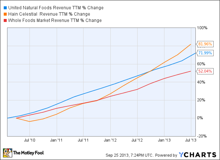
Task: Click the Motley Fool jester logo icon
Action: pos(7,153)
